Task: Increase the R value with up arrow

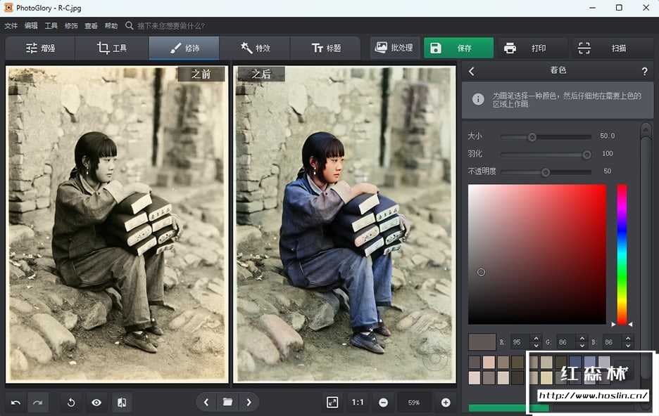Action: [536, 339]
